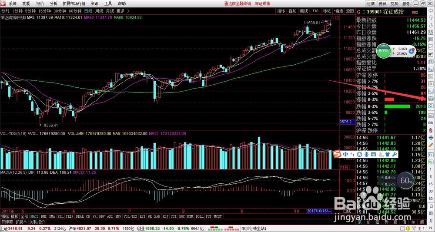Expand the 更多 periods dropdown
The image size is (435, 232).
tap(122, 11)
